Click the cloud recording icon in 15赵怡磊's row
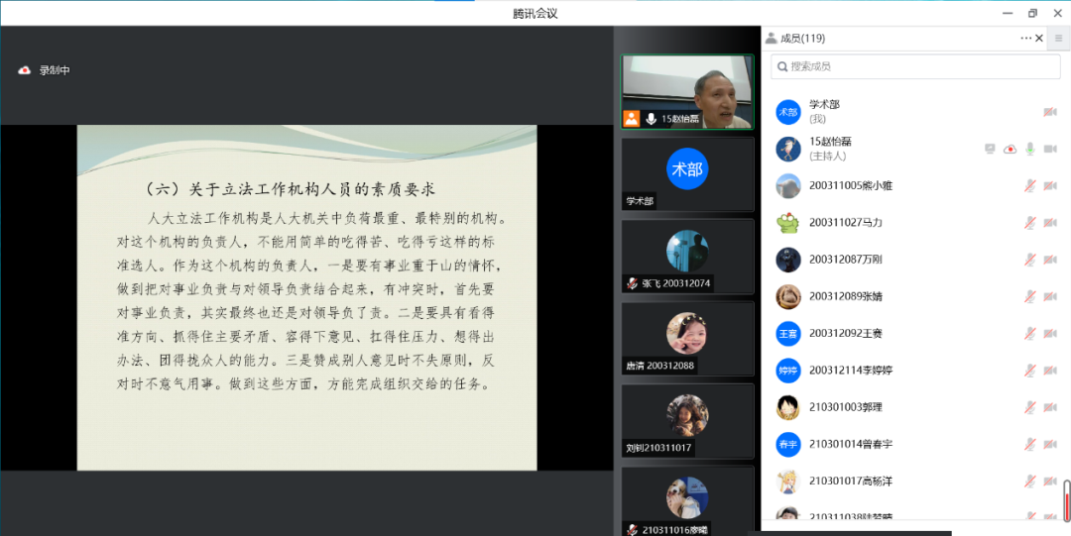 click(1010, 149)
